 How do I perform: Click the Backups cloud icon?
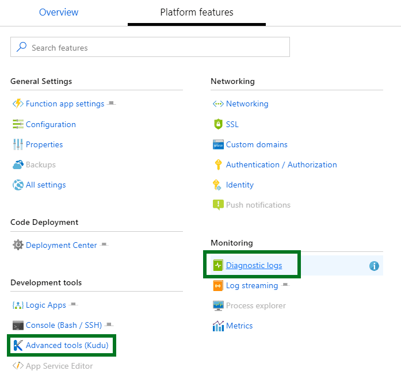(x=18, y=165)
